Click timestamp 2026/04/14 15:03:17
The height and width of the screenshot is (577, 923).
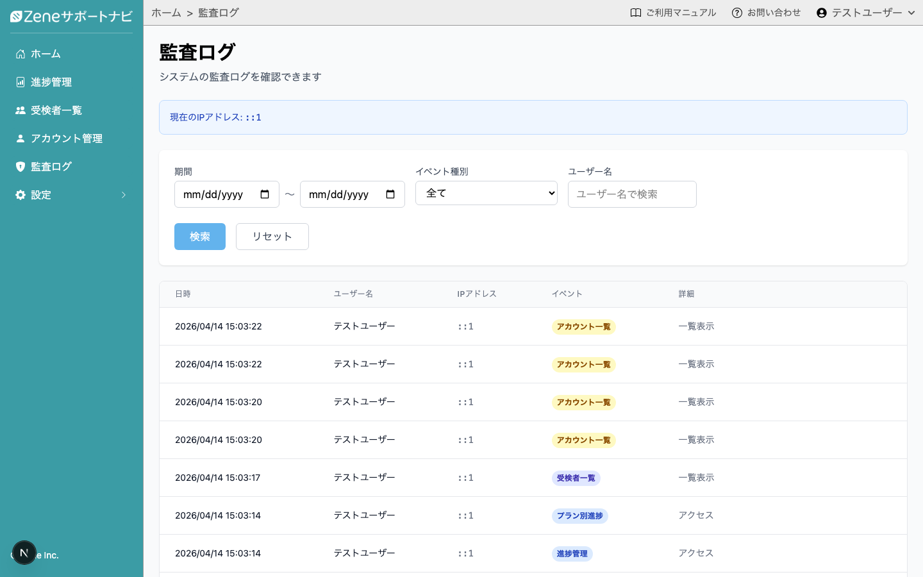pos(218,478)
